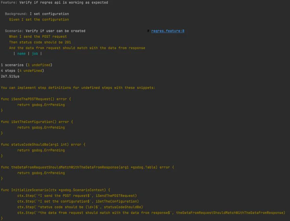Click the 'job' table header cell
The width and height of the screenshot is (290, 221).
[35, 54]
